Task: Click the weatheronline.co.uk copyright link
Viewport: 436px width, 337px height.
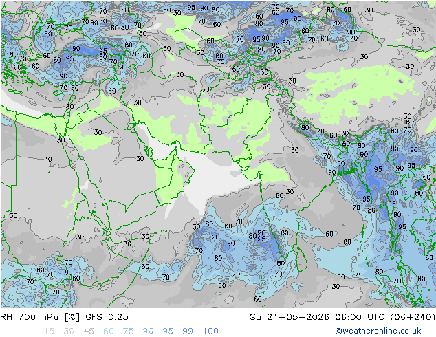Action: coord(378,331)
